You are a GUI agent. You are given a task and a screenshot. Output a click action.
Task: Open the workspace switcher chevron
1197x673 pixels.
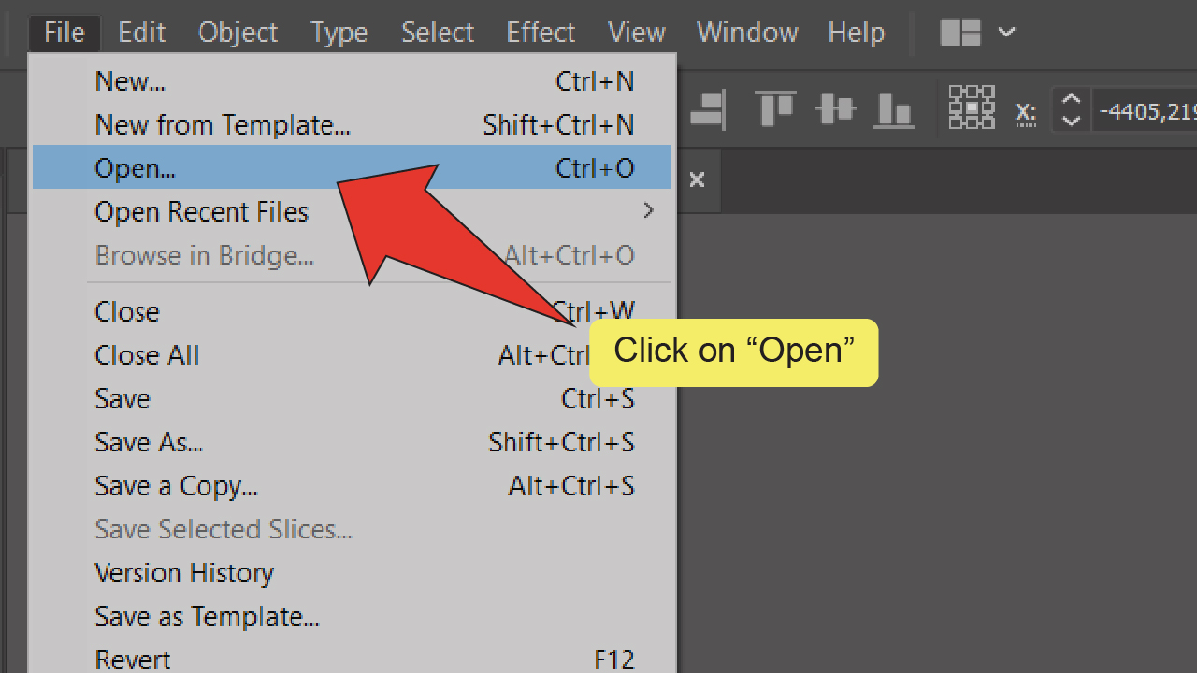coord(1007,32)
